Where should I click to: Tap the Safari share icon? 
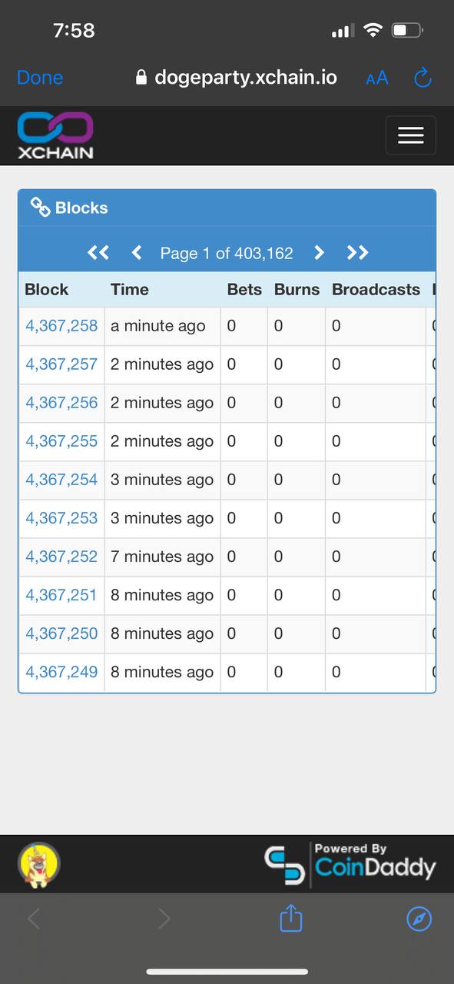click(291, 918)
